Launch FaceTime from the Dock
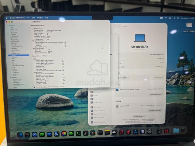The image size is (195, 146). tap(71, 134)
